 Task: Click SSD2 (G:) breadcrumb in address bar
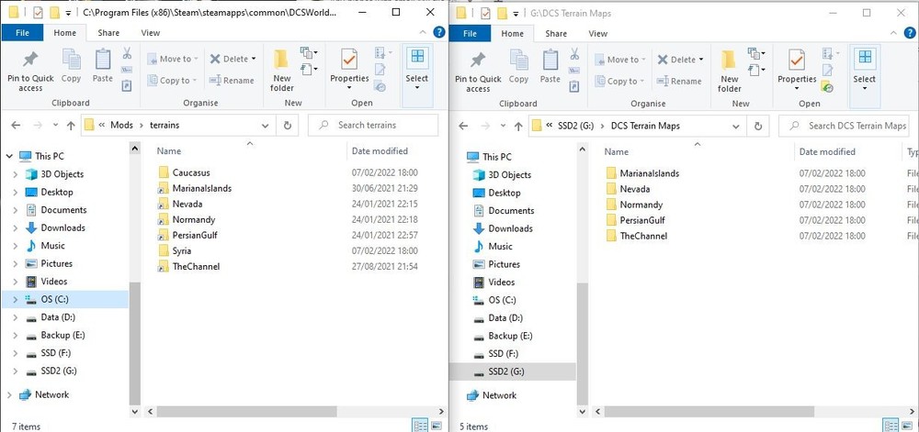coord(573,126)
